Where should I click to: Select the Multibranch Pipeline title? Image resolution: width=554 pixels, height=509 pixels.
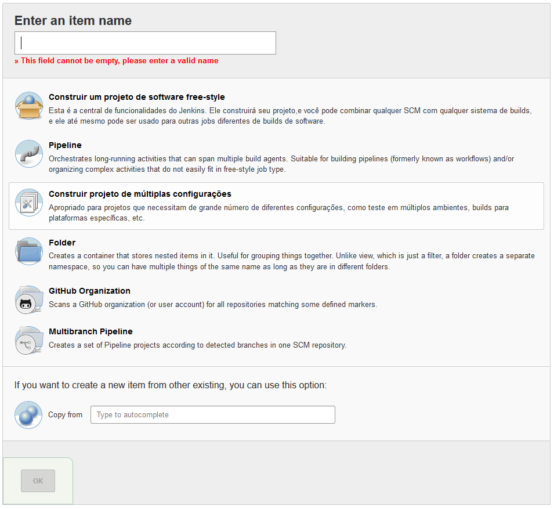point(90,331)
